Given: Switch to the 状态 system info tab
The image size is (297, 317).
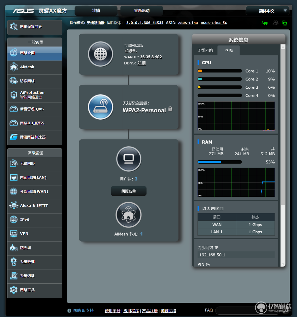Looking at the screenshot, I should tap(229, 50).
